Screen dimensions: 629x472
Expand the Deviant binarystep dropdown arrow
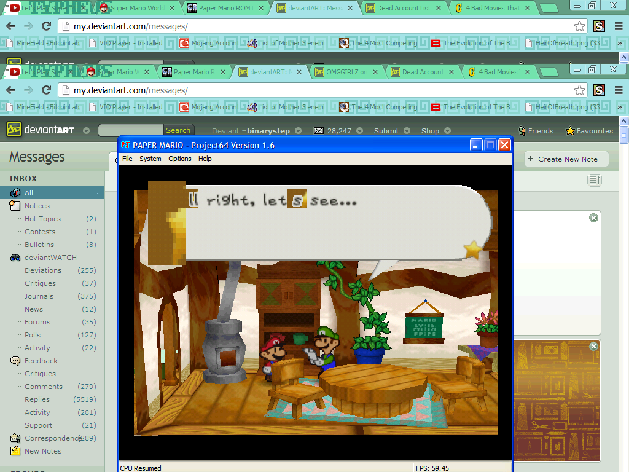click(x=298, y=131)
